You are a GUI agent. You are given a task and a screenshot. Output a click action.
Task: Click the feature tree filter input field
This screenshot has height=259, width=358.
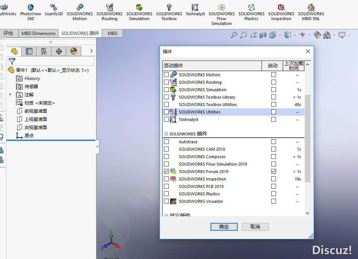[x=51, y=61]
